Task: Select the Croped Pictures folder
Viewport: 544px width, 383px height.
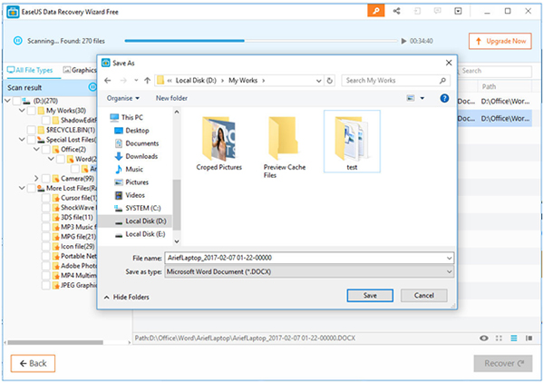Action: tap(219, 143)
